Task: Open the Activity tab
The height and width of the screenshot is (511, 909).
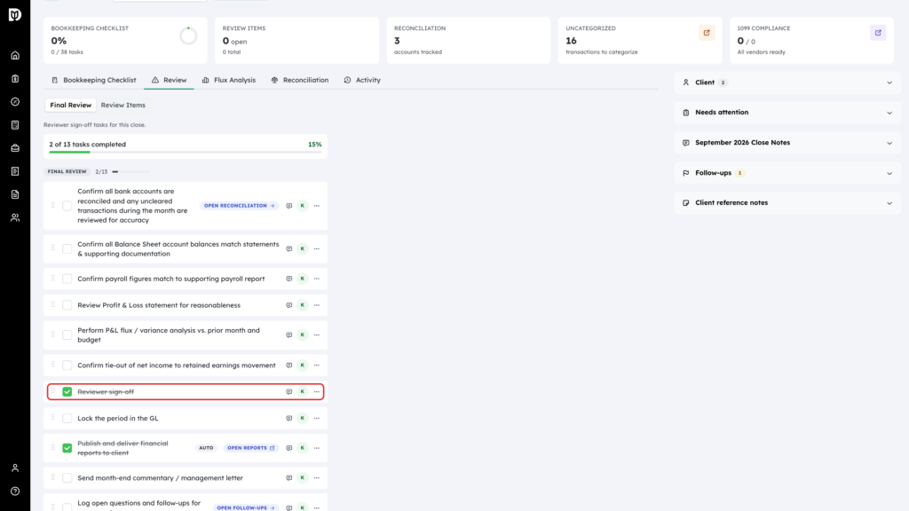Action: point(362,80)
